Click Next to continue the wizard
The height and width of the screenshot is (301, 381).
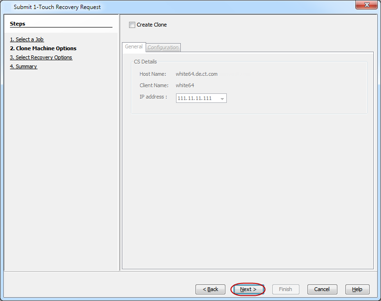point(248,289)
